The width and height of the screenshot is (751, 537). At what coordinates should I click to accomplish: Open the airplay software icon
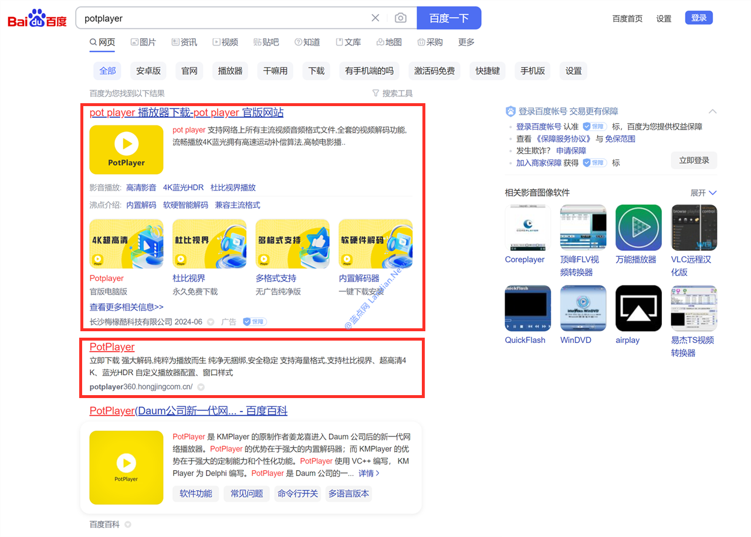coord(638,308)
